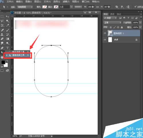This screenshot has height=138, width=143.
Task: Select the Lasso tool
Action: pyautogui.click(x=2, y=21)
